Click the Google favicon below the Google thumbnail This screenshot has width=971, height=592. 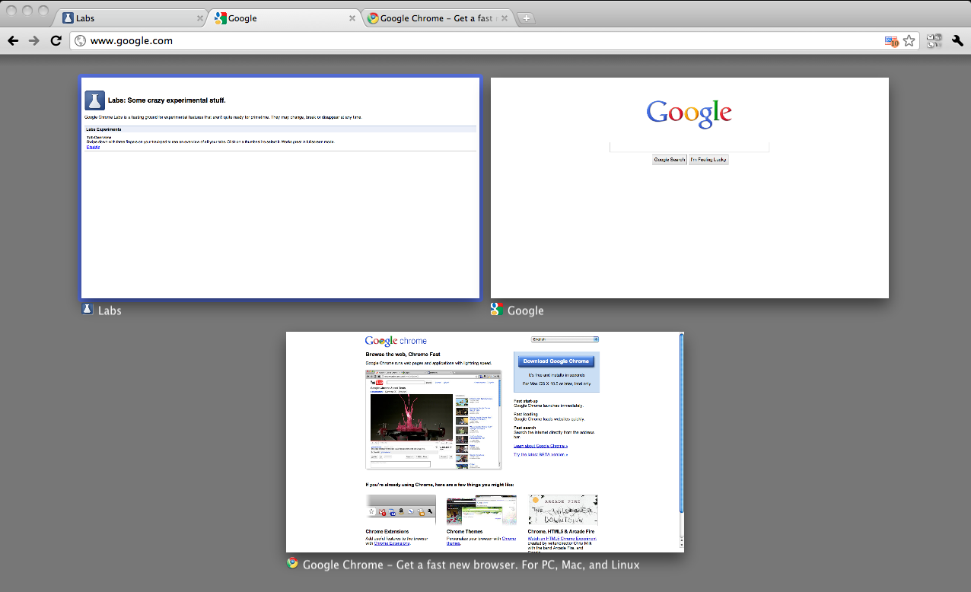497,310
